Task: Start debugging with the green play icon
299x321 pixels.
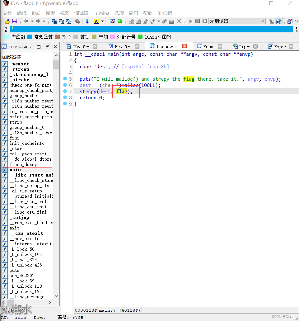Action: point(190,21)
